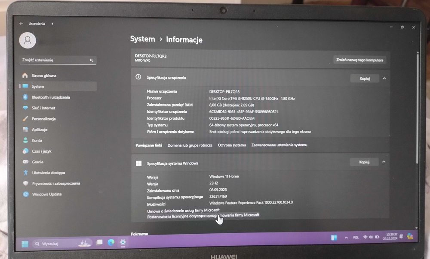Screen dimensions: 430x259
Task: Go back with the arrow next to Ustawienia
Action: tap(21, 24)
